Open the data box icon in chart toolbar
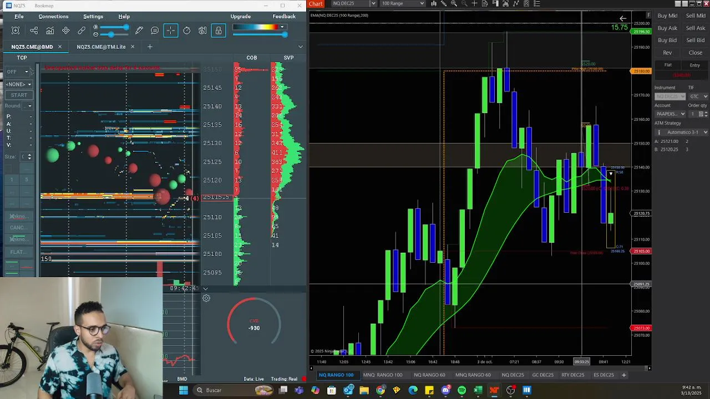 coord(485,4)
